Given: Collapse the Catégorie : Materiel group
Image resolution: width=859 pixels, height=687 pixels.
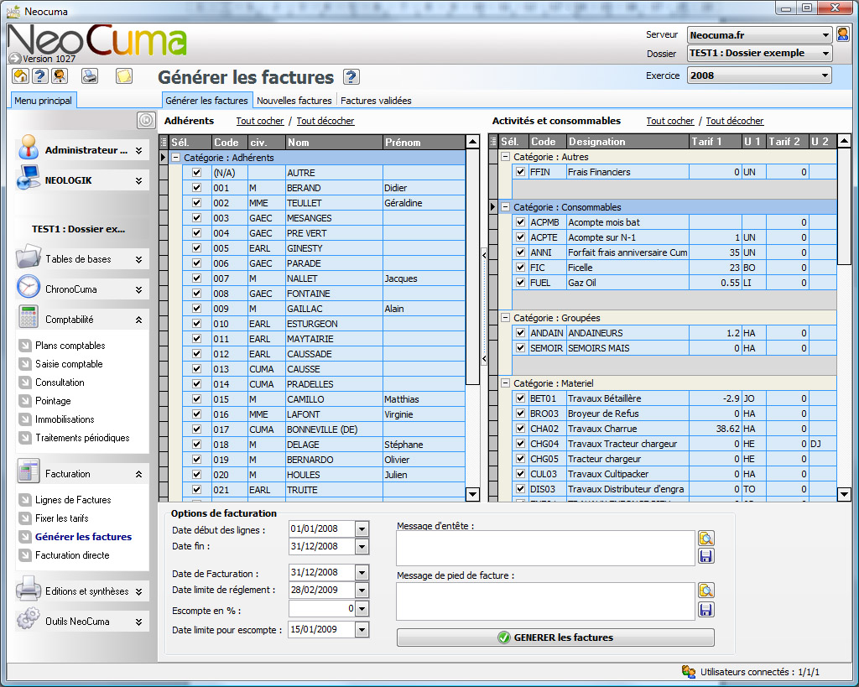Looking at the screenshot, I should pos(506,383).
